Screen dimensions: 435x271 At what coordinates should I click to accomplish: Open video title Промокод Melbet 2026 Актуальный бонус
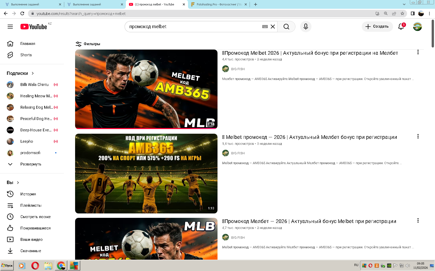point(310,53)
